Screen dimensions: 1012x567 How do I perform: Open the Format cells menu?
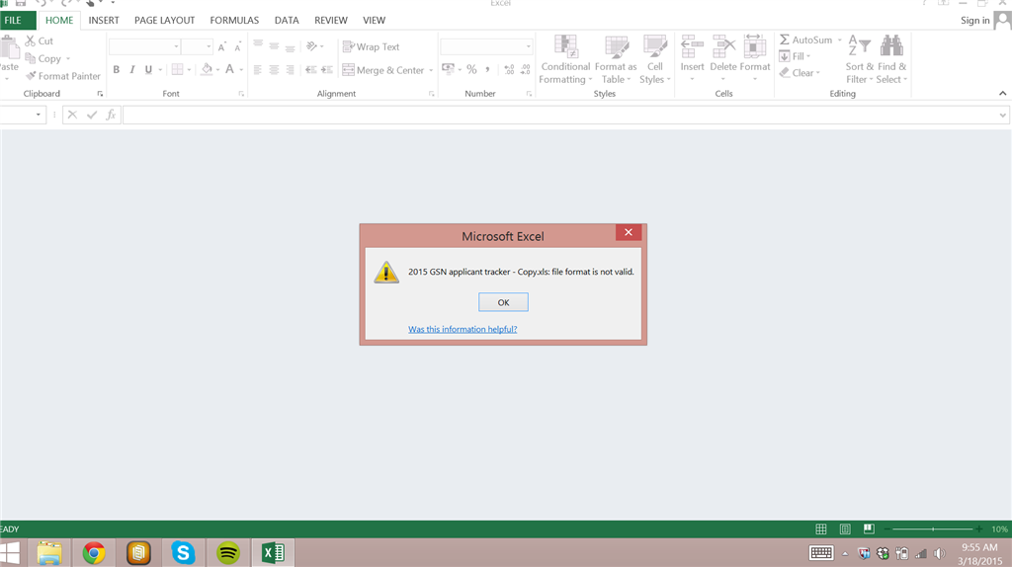point(754,58)
